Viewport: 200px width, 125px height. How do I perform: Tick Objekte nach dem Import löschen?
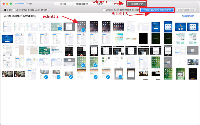104,10
